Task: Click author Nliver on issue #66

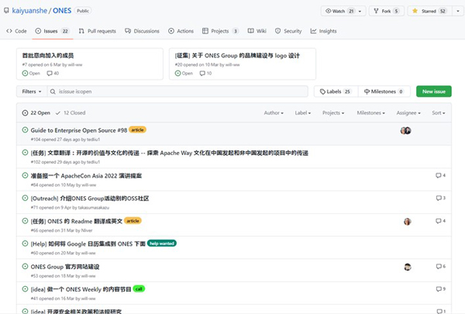Action: point(87,230)
